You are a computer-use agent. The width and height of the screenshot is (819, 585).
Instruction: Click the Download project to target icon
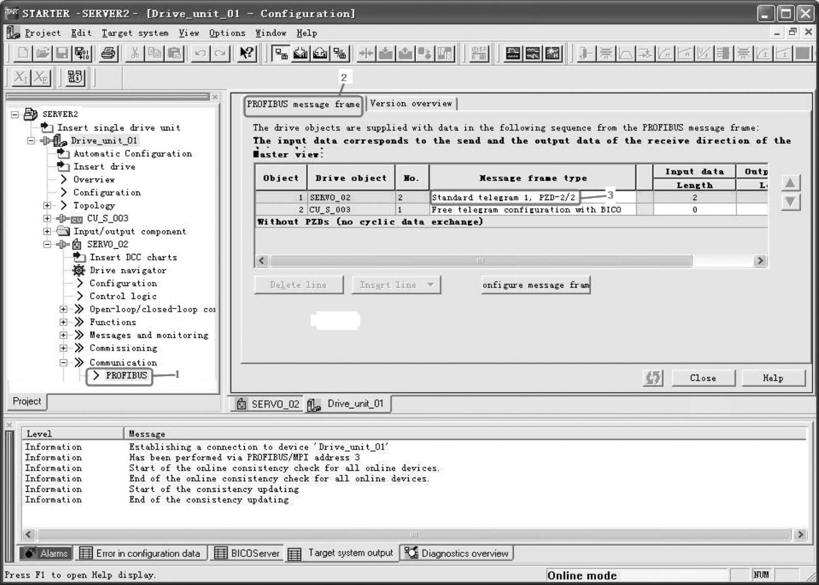(301, 53)
